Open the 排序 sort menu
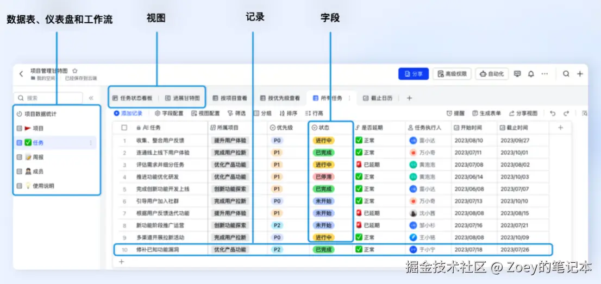The image size is (601, 284). pyautogui.click(x=289, y=113)
